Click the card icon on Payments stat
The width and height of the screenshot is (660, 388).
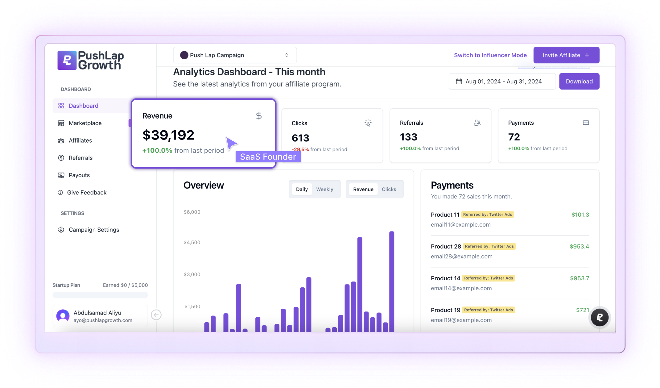[x=586, y=123]
